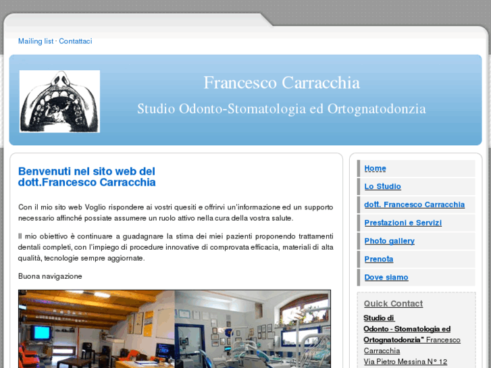Click the Francesco Carracchia banner title
491x368 pixels.
click(282, 83)
